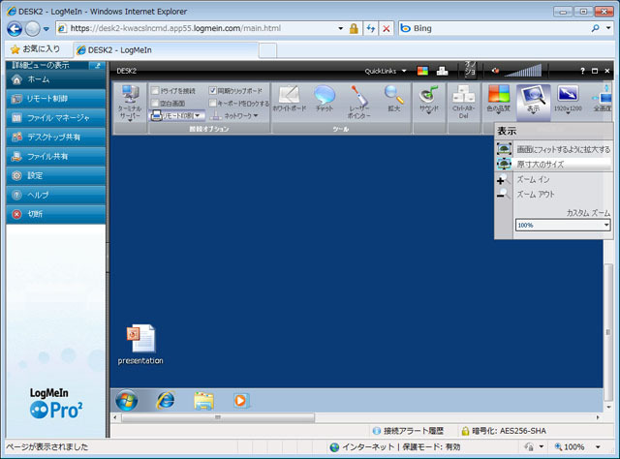Uncheck Sync Clipboard (同期クリップボード) checkbox
This screenshot has width=620, height=459.
tap(213, 90)
